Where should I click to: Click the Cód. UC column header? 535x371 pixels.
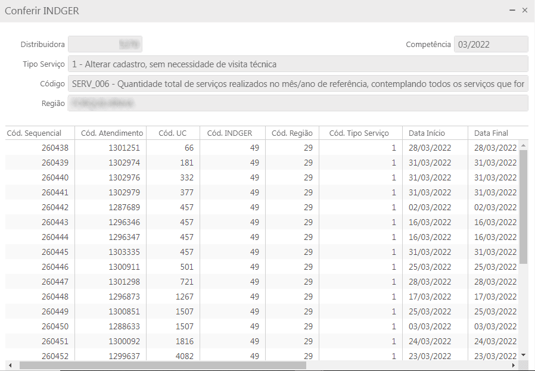point(173,133)
